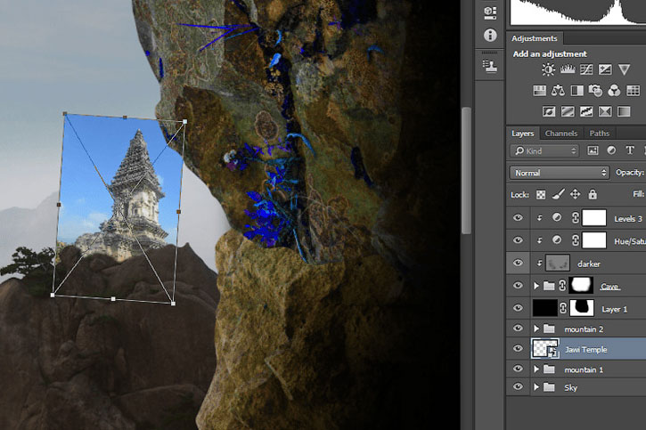Switch to the Layers tab
Viewport: 646px width, 430px height.
pyautogui.click(x=522, y=134)
